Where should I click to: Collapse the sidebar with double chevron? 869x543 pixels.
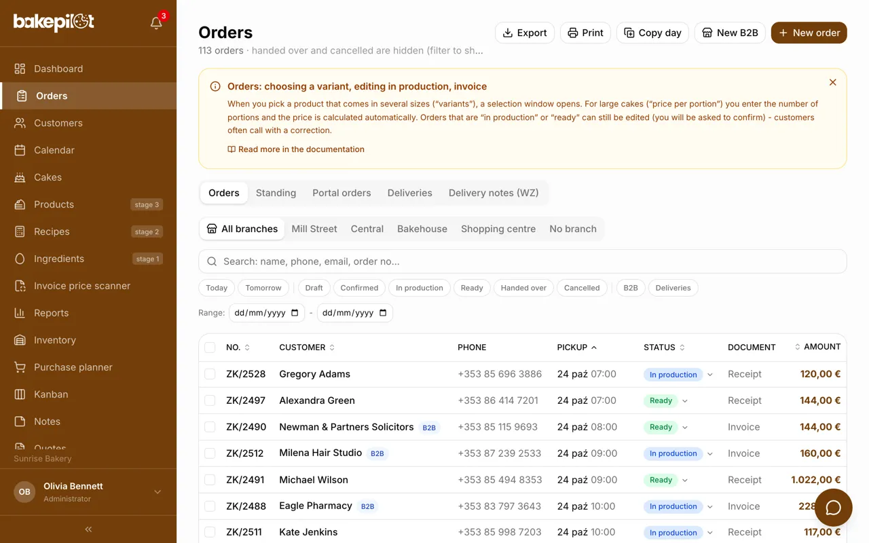tap(88, 529)
